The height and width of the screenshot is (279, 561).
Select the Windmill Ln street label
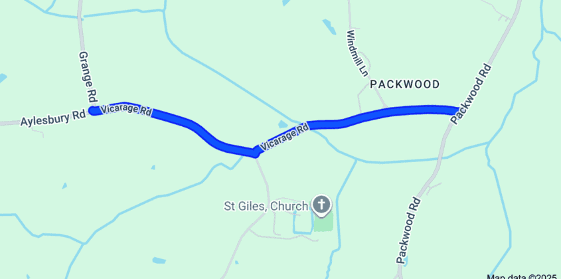click(357, 53)
